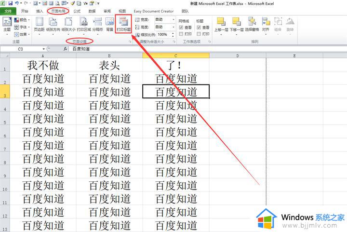Viewport: 347px width, 232px height.
Task: Switch to the 公式 Formulas tab
Action: (77, 11)
